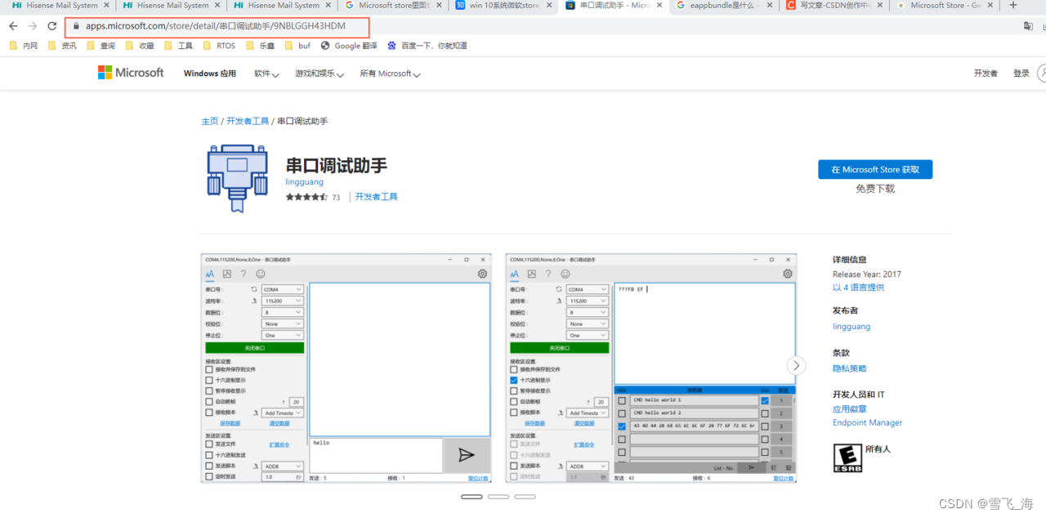The image size is (1046, 518).
Task: Click the browser forward arrow
Action: [x=33, y=26]
